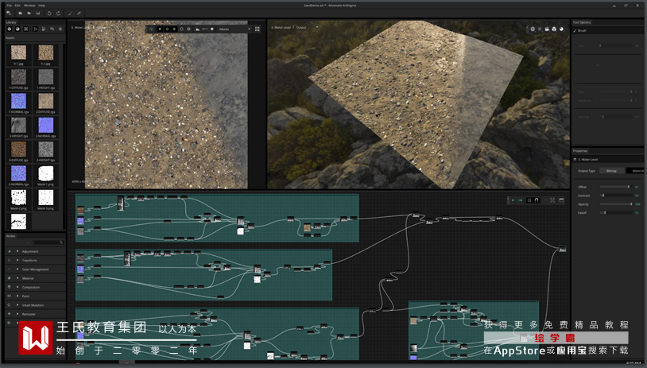Adjust the Contrast slider in Properties
This screenshot has height=368, width=647.
[x=616, y=196]
